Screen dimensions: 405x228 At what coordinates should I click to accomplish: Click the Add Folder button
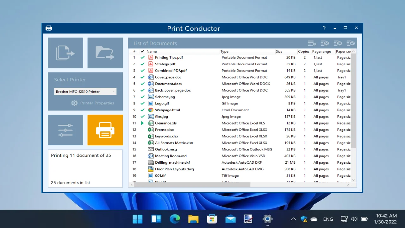pyautogui.click(x=105, y=53)
